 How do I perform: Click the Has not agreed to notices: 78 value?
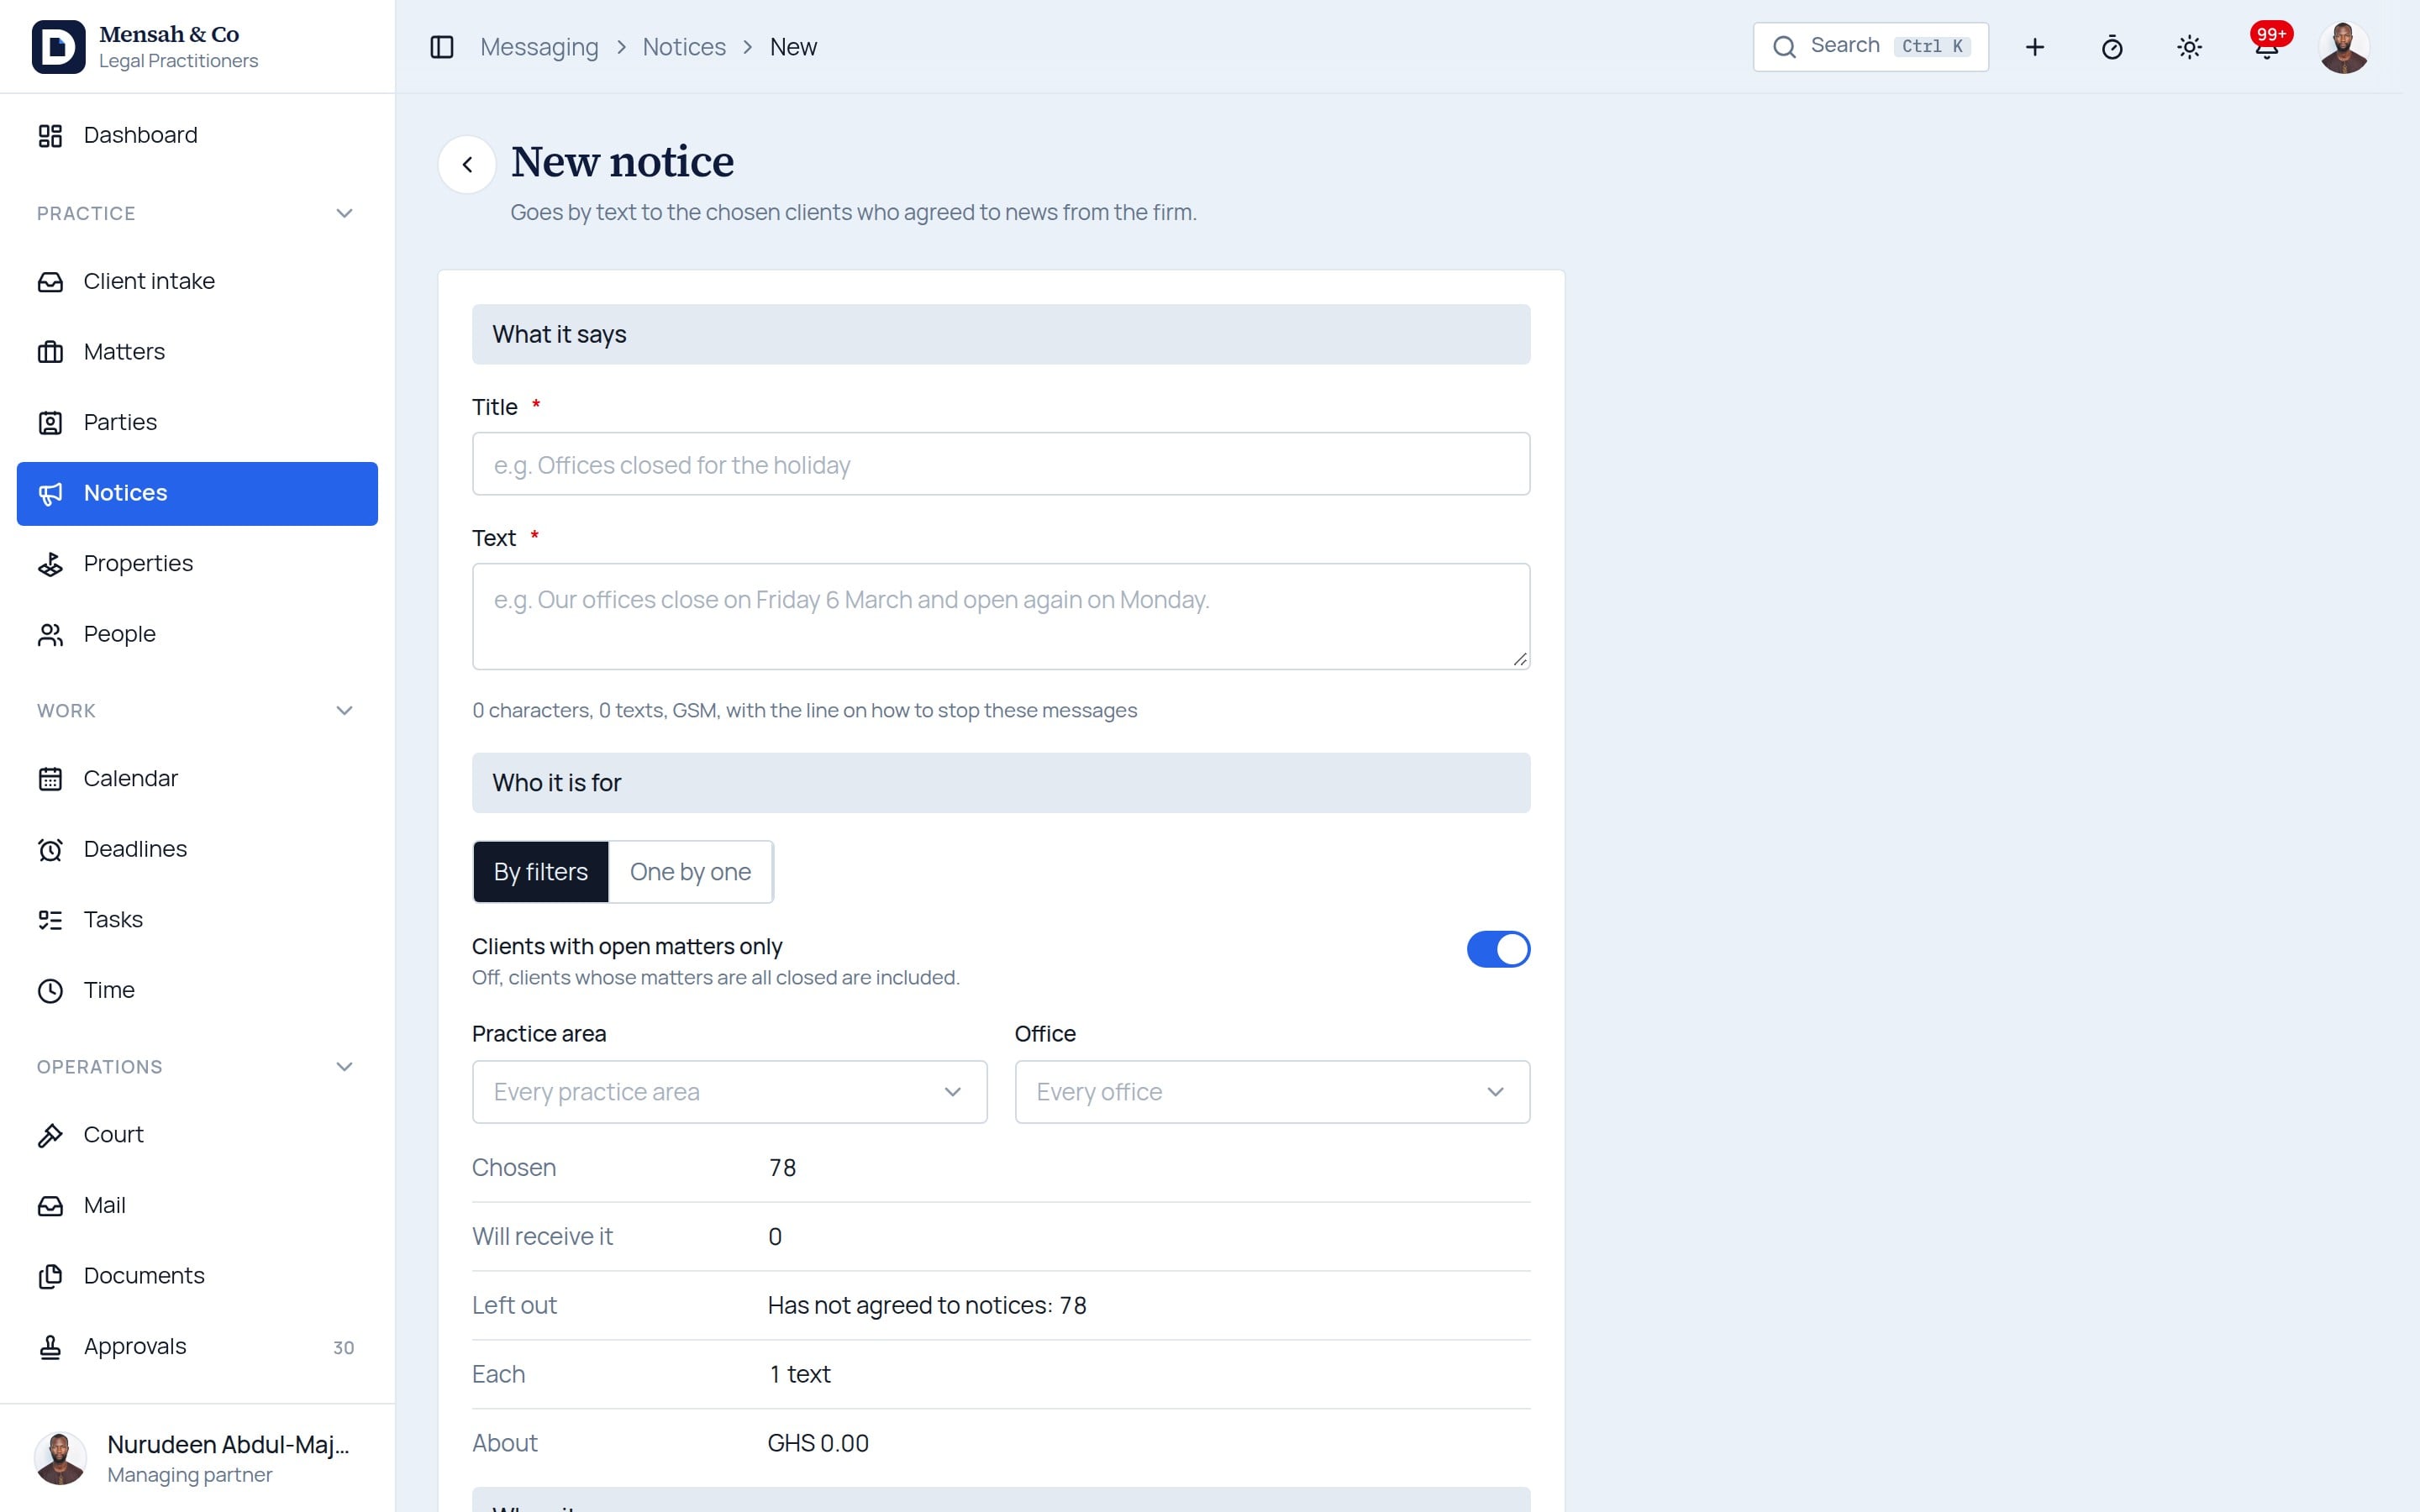926,1305
